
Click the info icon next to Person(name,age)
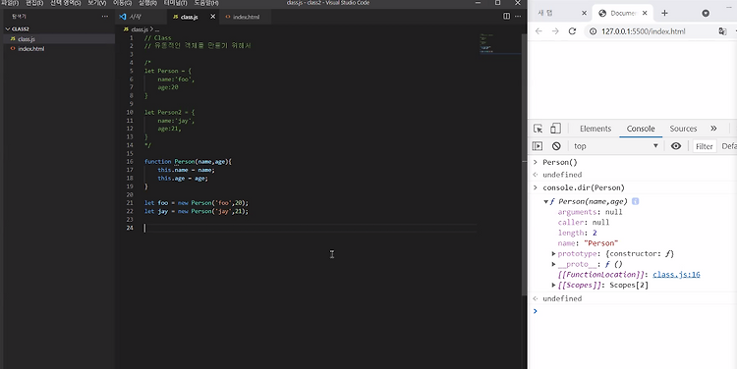pyautogui.click(x=635, y=201)
